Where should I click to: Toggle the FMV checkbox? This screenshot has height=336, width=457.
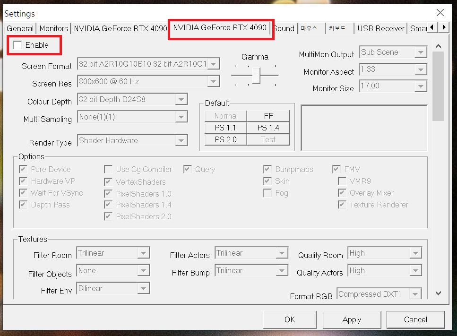click(336, 169)
